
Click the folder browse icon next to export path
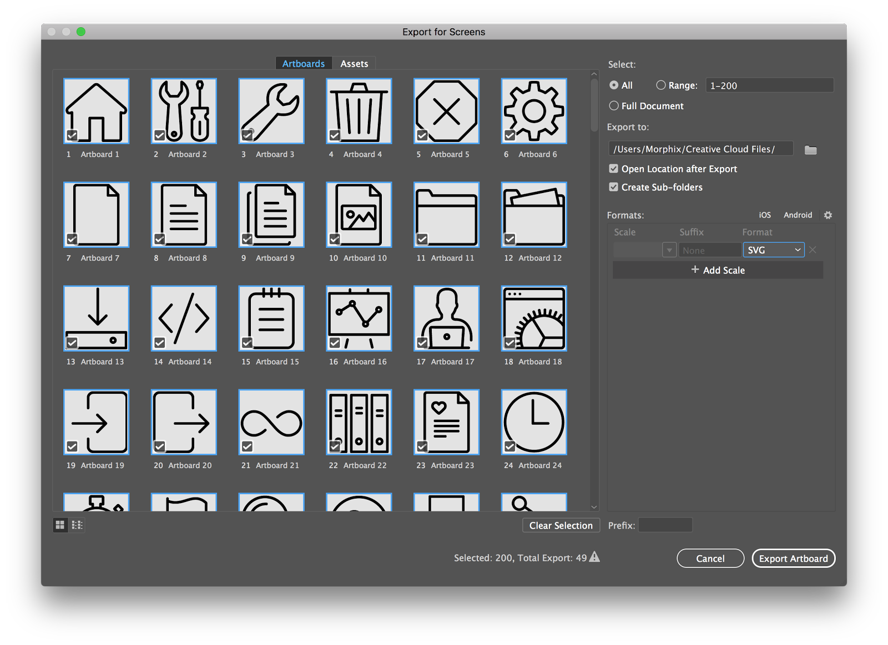pos(810,149)
